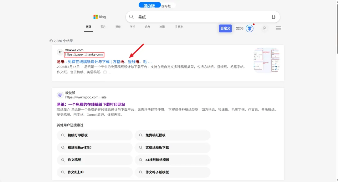
Task: Click the https://www.yjpoo.com › site URL
Action: [86, 97]
